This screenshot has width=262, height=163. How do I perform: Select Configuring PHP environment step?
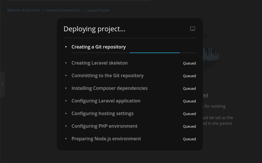coord(104,126)
